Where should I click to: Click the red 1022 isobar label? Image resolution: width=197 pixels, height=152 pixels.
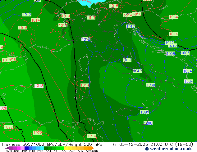[8, 127]
